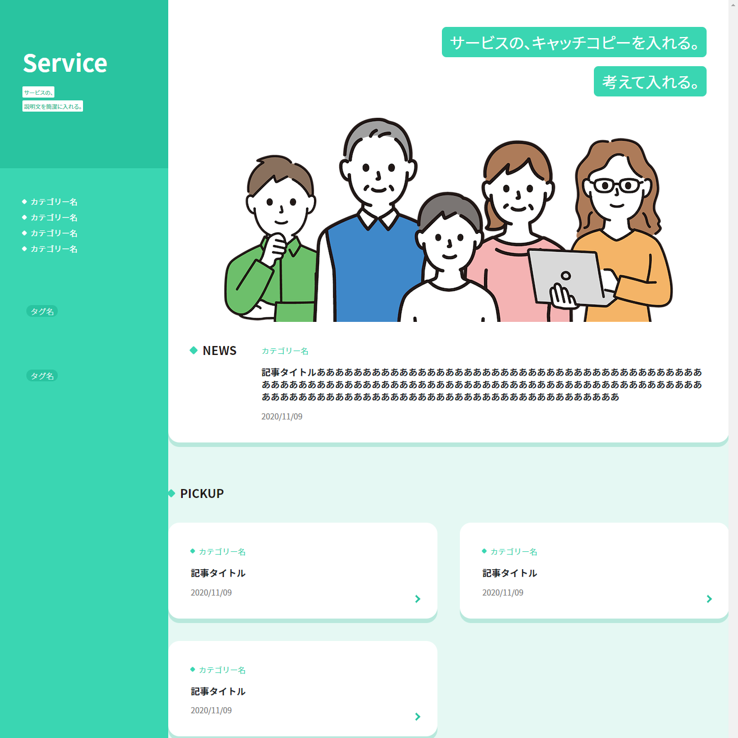Screen dimensions: 738x738
Task: Click the chevron arrow on second PICKUP card
Action: click(709, 599)
